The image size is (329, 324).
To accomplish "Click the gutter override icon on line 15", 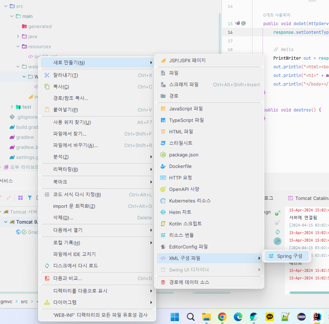I will 237,23.
